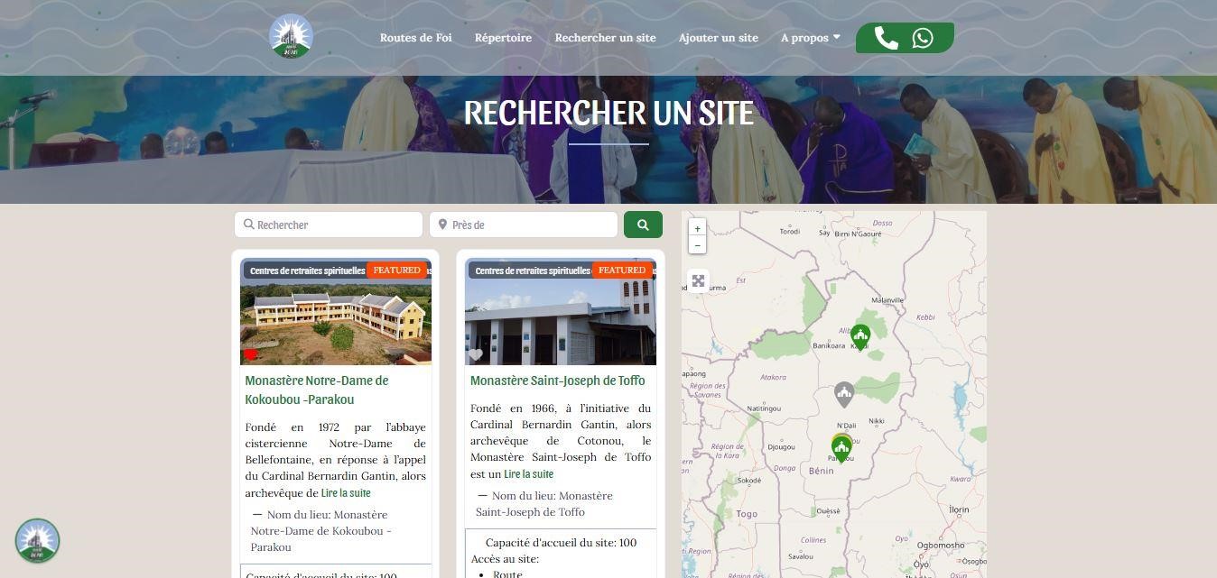
Task: Zoom in on the map
Action: pyautogui.click(x=697, y=228)
